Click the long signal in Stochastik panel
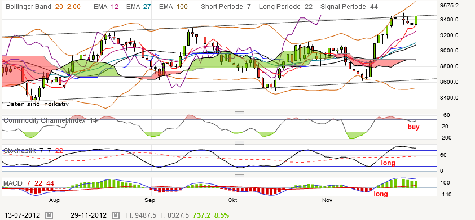This screenshot has height=220, width=475. (388, 163)
